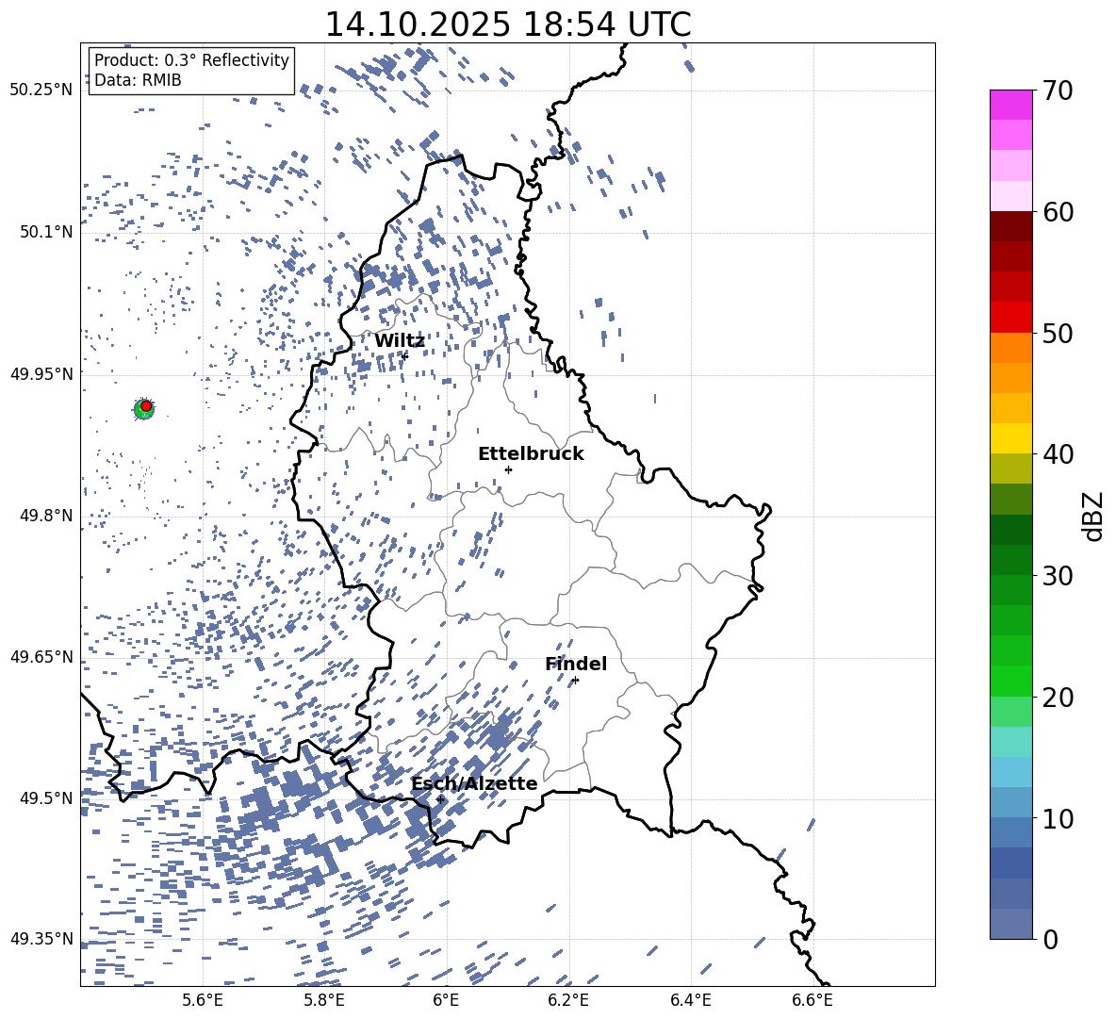Click the 6°E longitude label

[446, 1000]
